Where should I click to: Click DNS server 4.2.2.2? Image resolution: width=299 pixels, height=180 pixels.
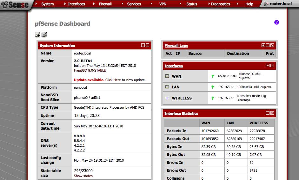coord(79,150)
